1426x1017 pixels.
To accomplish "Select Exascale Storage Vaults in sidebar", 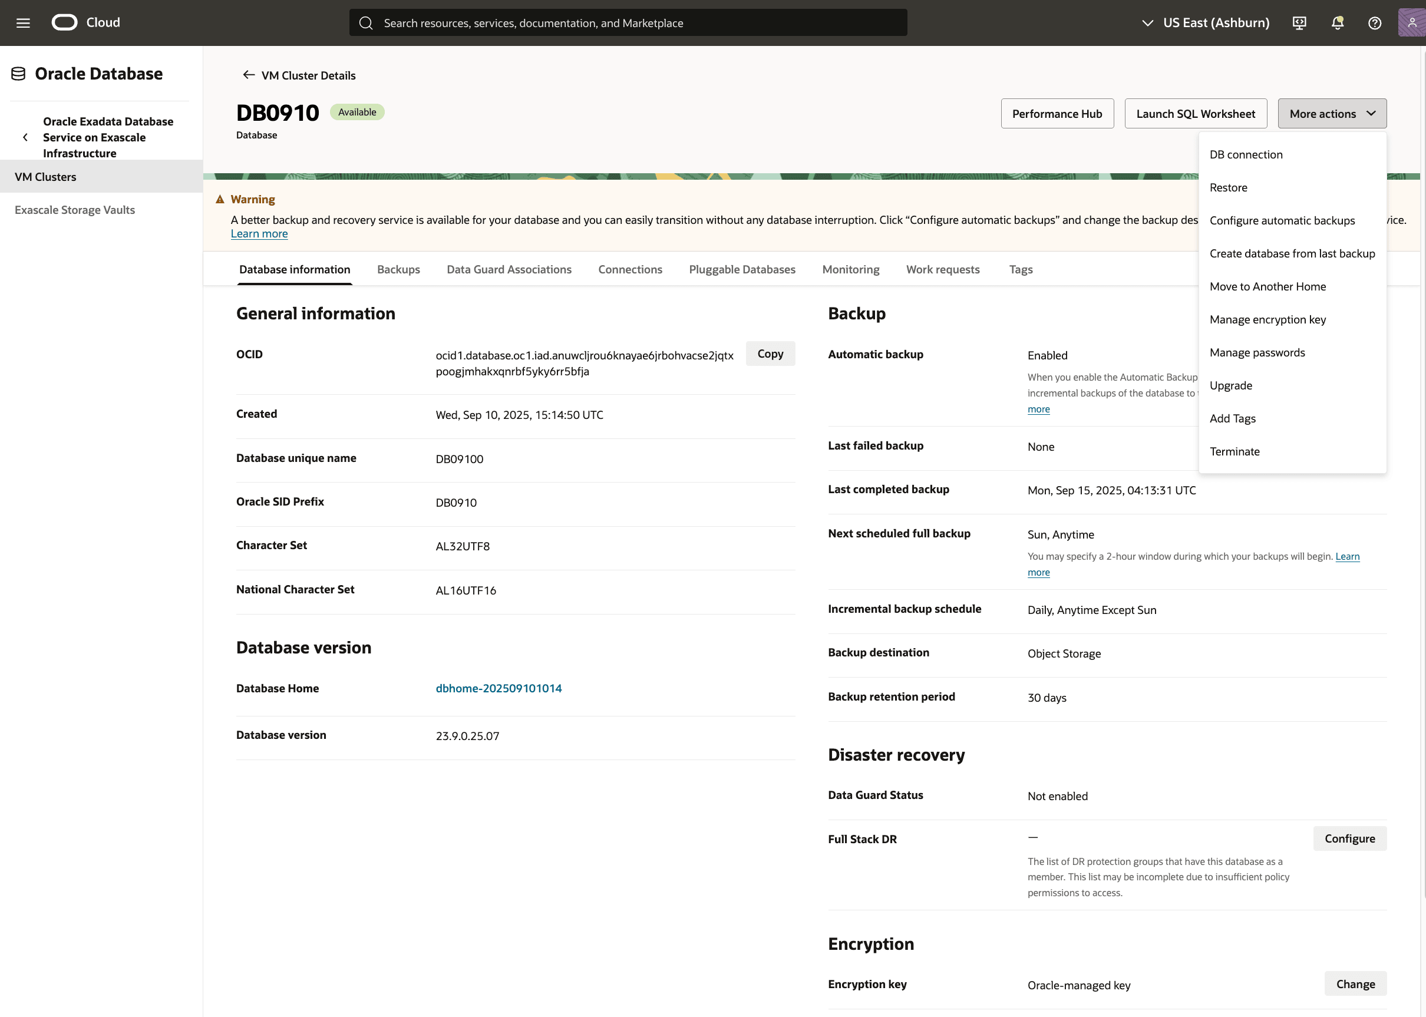I will (74, 210).
